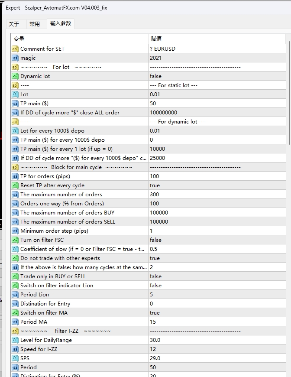Click the icon beside Do not trade with other experts
Screen dimensions: 291x377
click(x=15, y=258)
